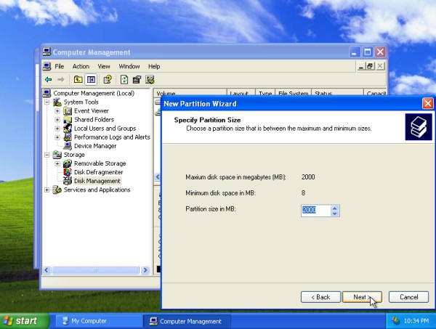The image size is (436, 329).
Task: Click the Device Manager icon
Action: tap(68, 146)
